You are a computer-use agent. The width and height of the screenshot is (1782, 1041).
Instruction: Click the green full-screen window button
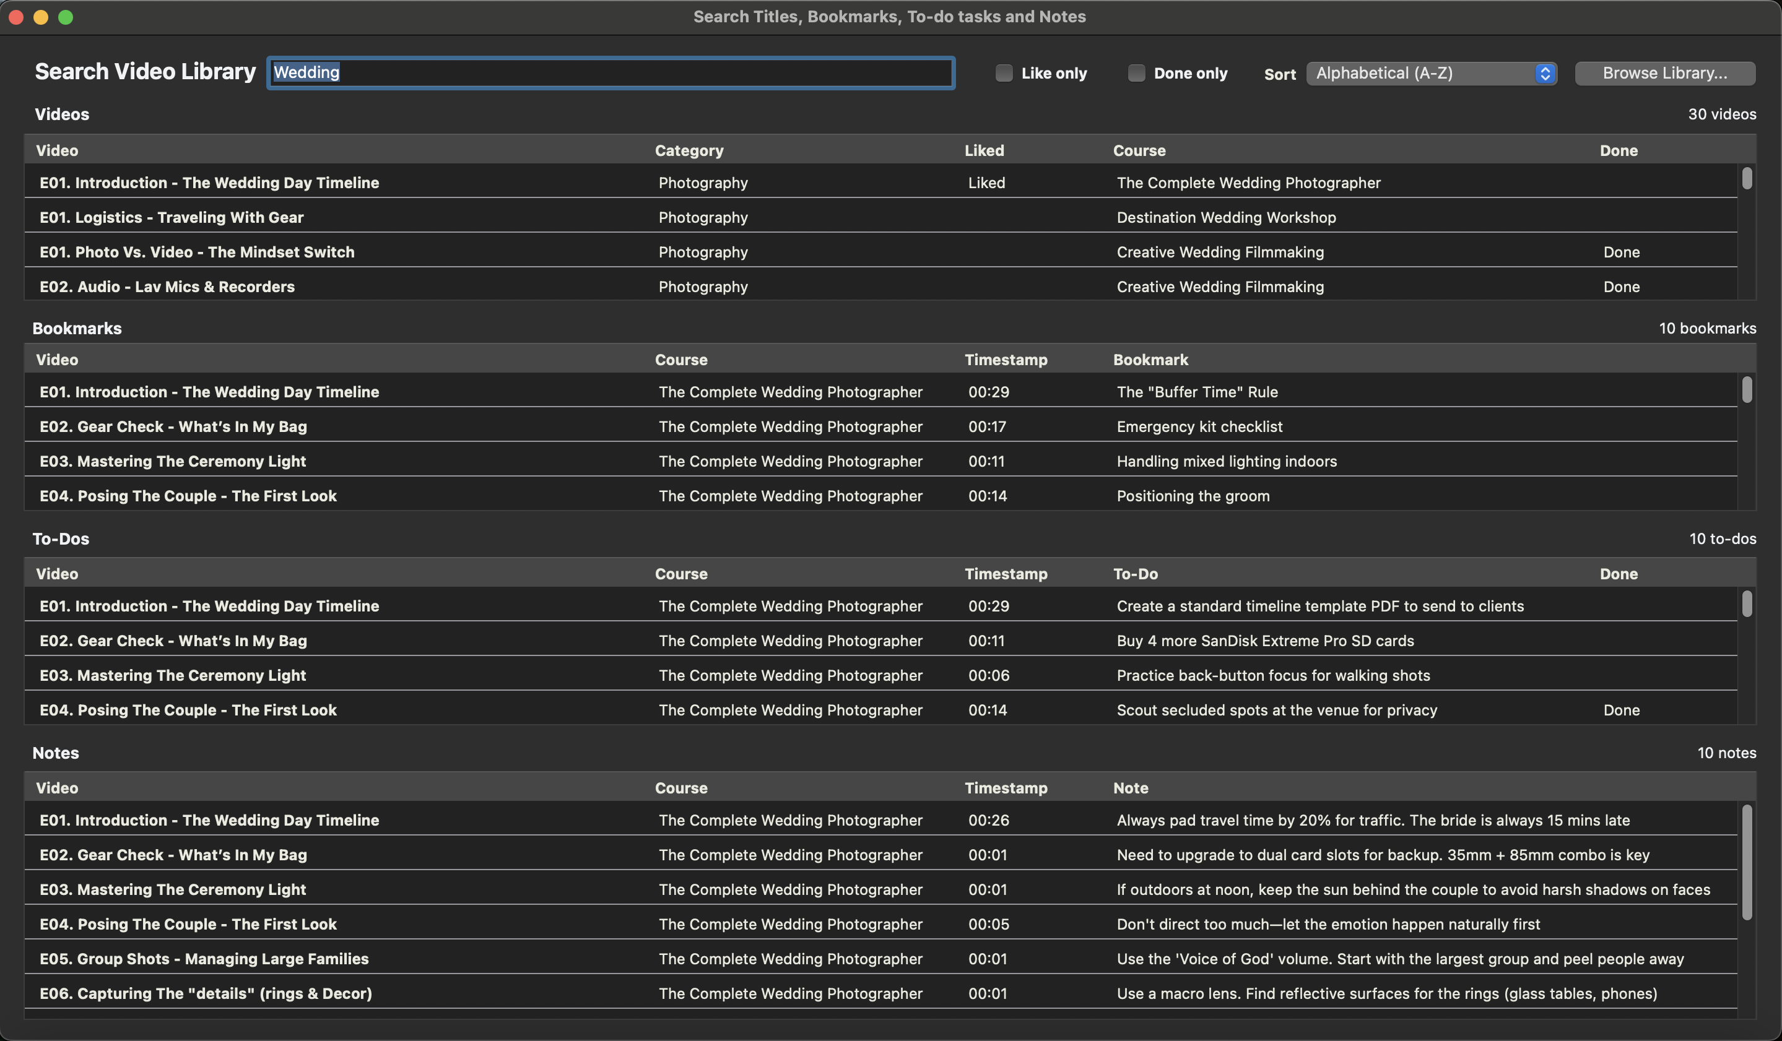point(65,17)
